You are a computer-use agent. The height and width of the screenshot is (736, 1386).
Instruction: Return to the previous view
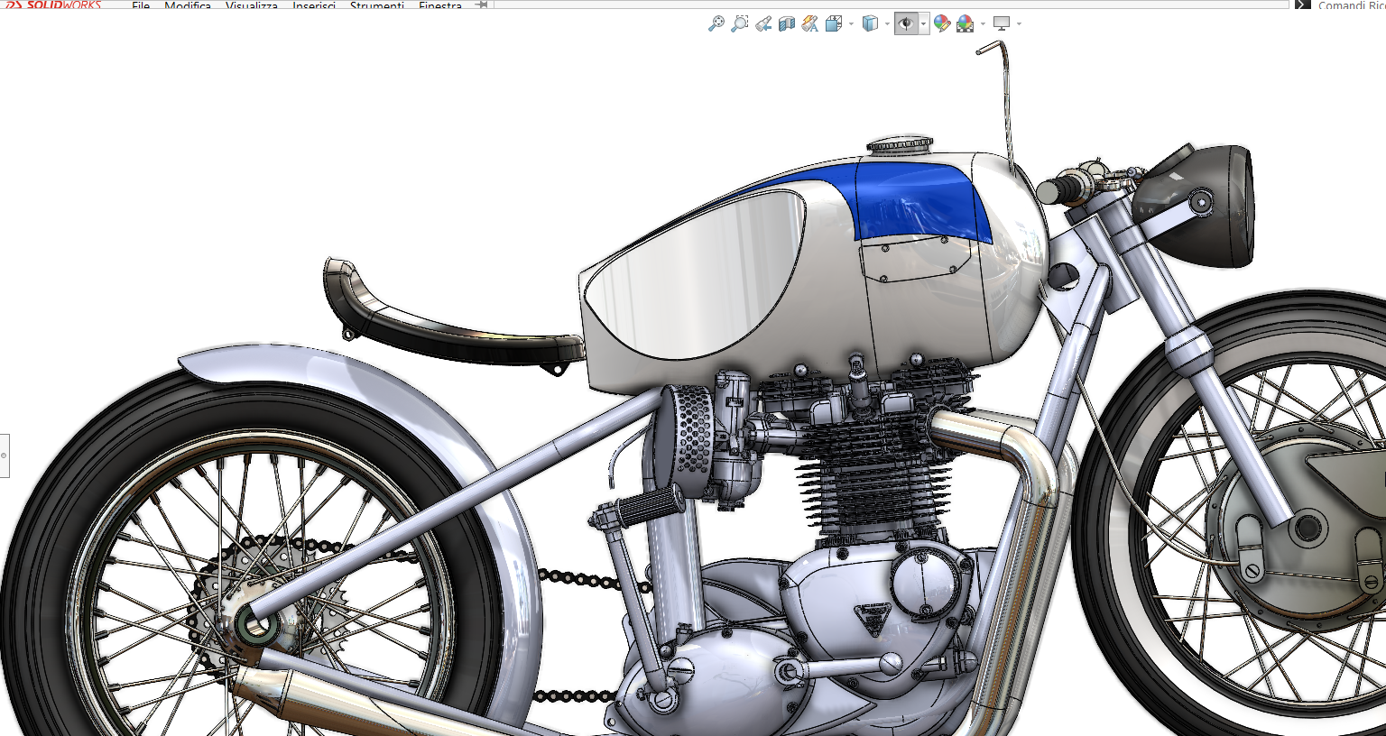[x=763, y=23]
